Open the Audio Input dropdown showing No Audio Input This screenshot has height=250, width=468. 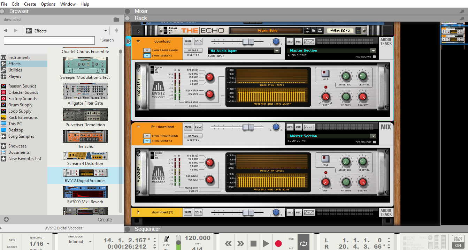click(x=277, y=51)
